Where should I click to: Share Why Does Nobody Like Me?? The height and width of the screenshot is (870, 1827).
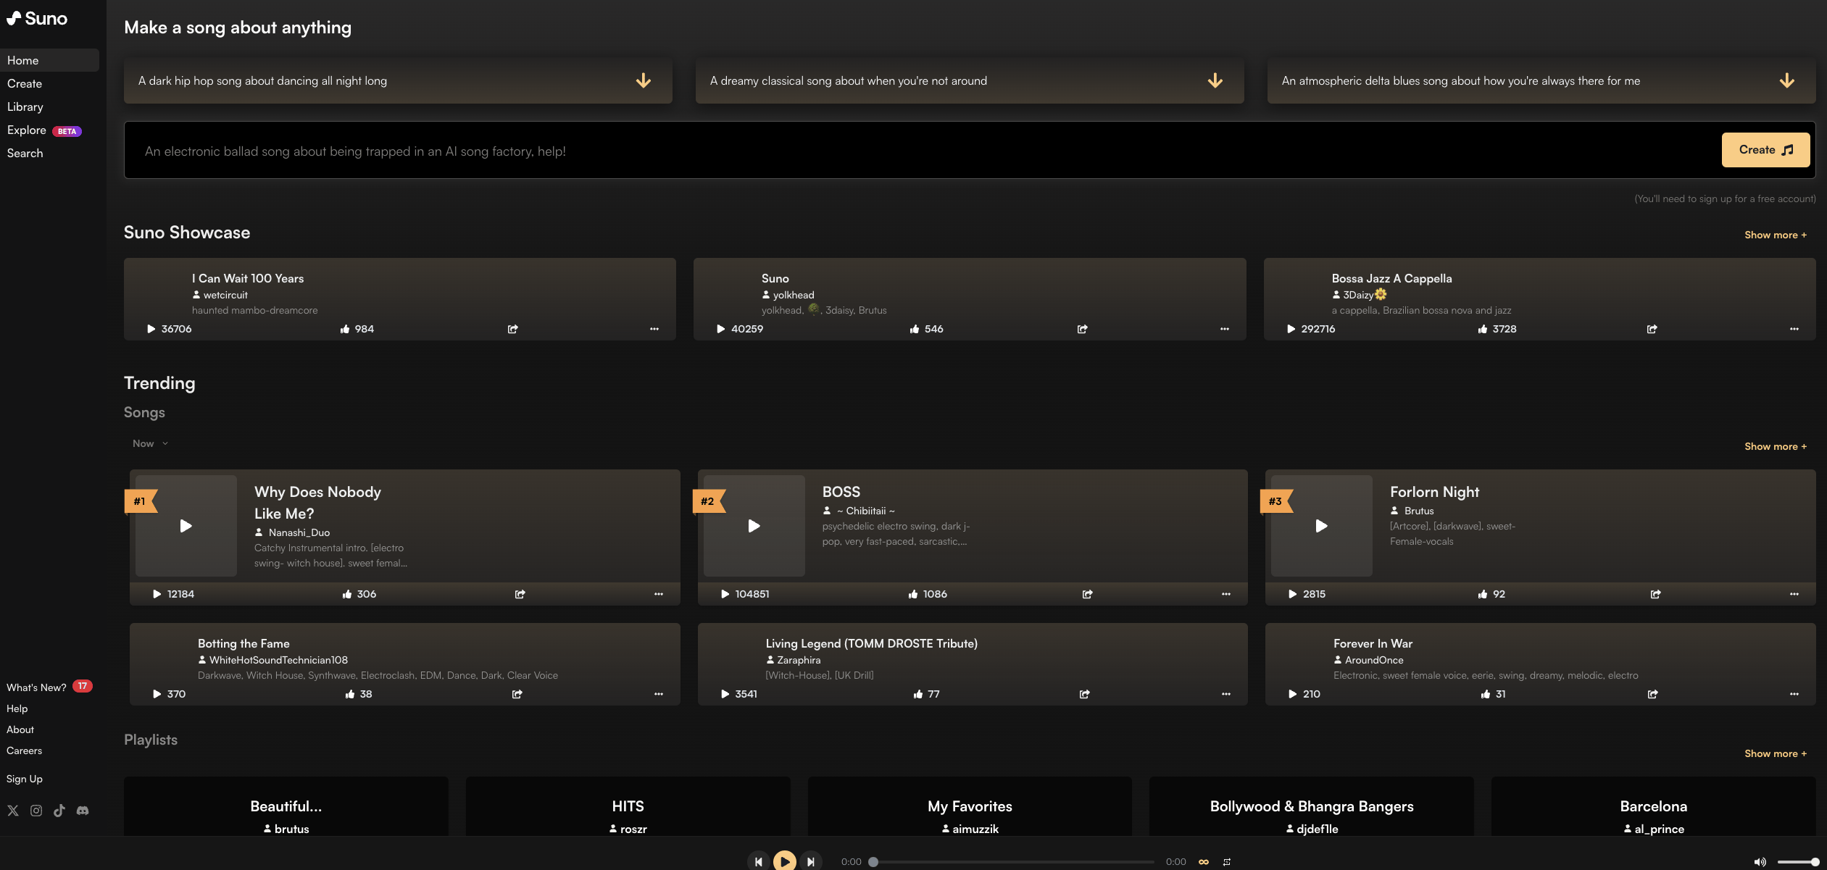(x=520, y=594)
